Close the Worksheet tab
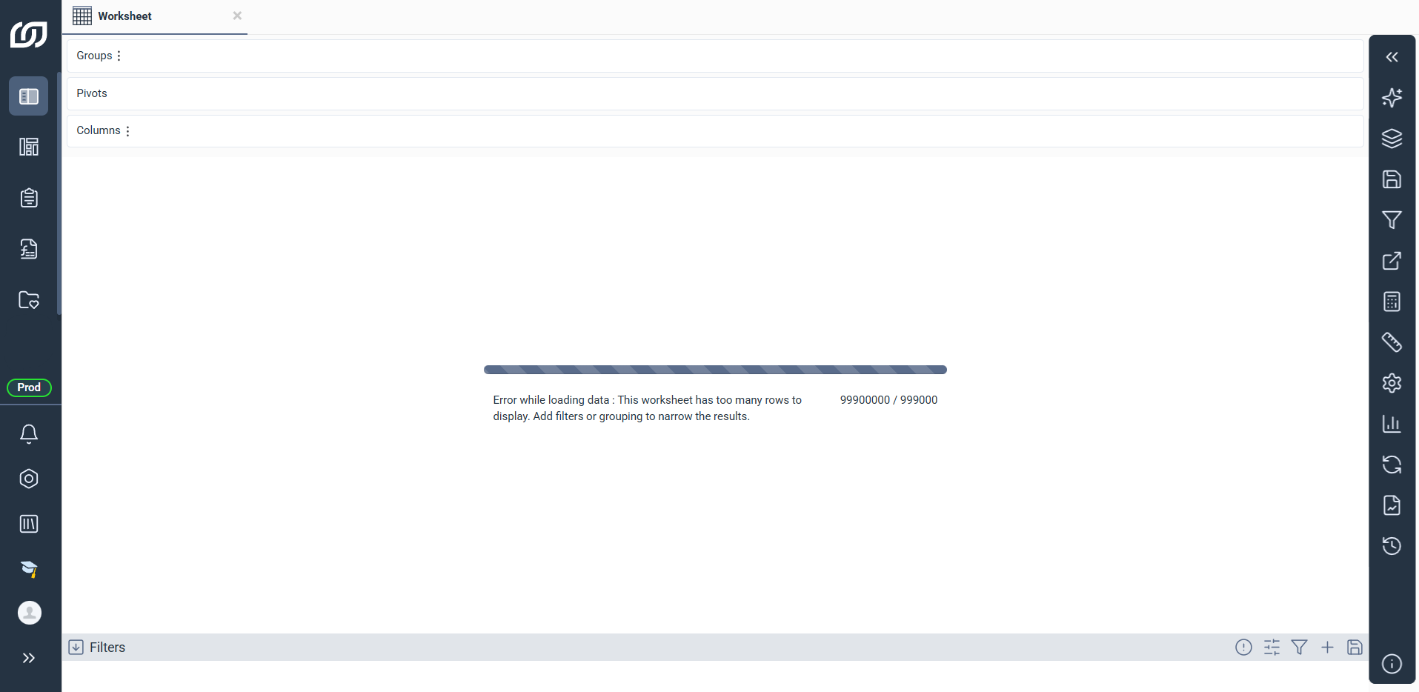The width and height of the screenshot is (1419, 692). [x=237, y=16]
